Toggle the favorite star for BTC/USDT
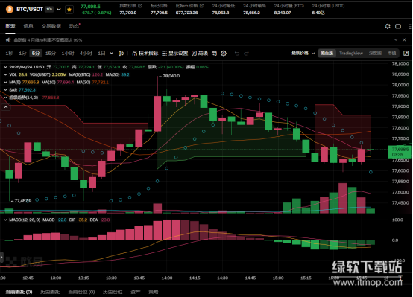 point(69,10)
